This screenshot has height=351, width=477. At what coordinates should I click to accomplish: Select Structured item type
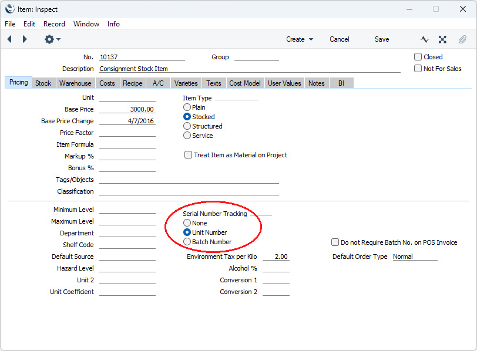187,126
